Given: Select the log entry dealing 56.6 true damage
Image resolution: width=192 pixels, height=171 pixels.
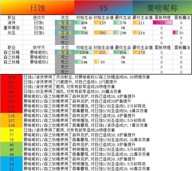Looking at the screenshot, I should 86,111.
